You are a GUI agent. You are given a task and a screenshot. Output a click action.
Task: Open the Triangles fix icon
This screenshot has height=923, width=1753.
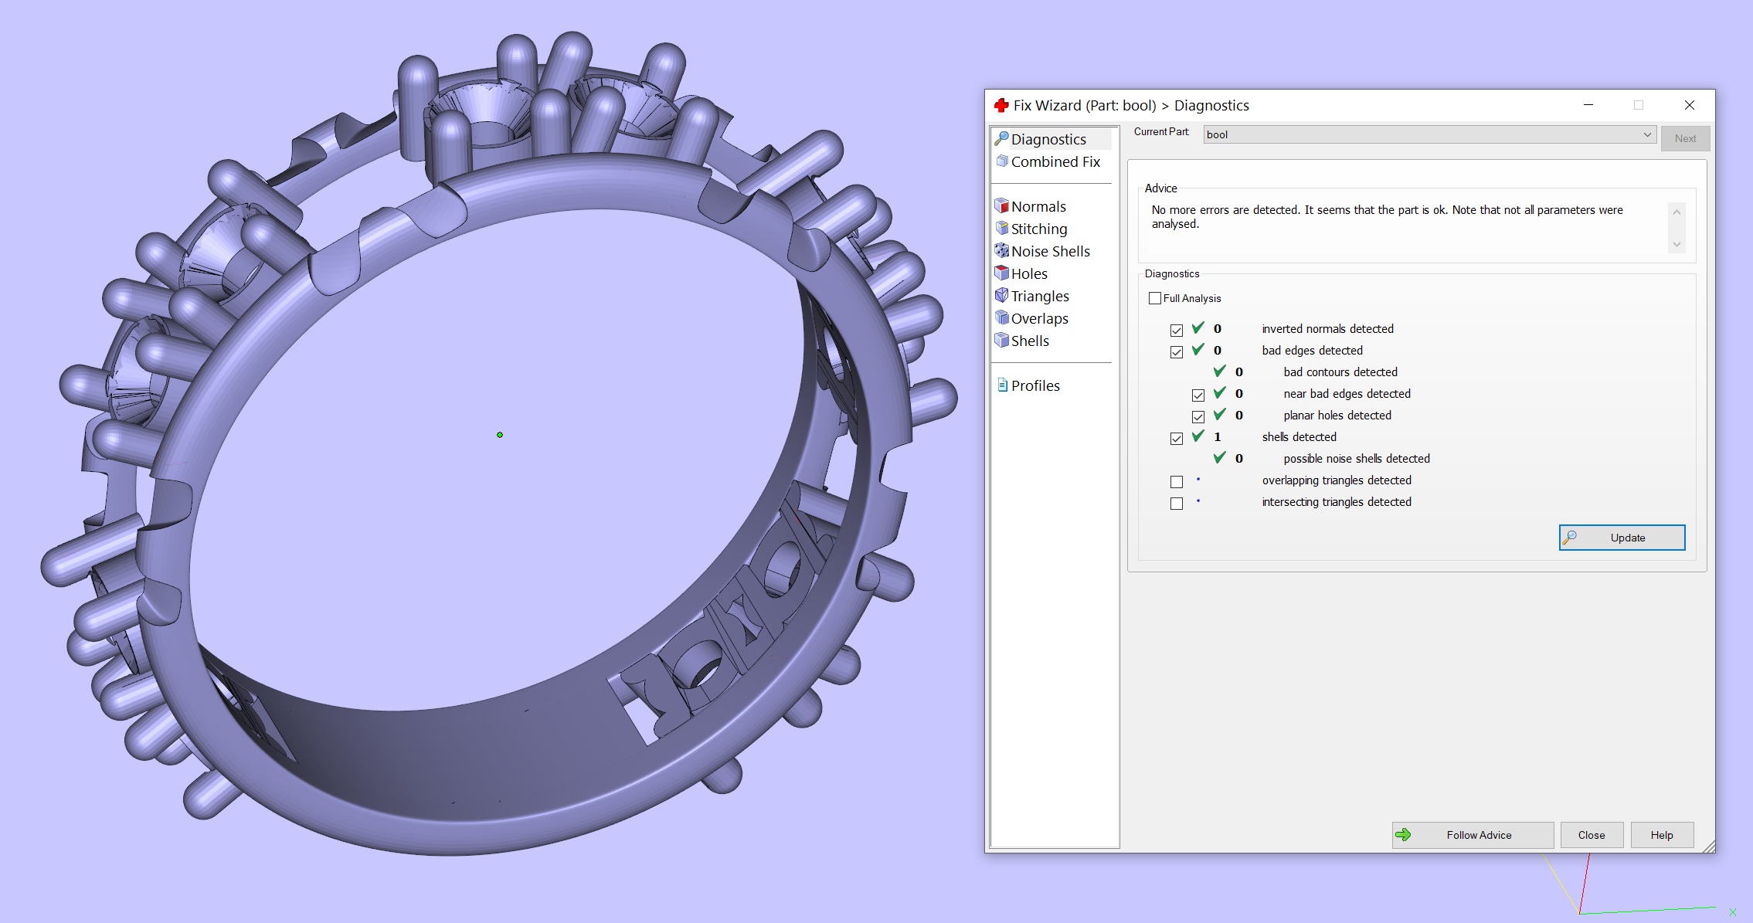tap(1002, 296)
